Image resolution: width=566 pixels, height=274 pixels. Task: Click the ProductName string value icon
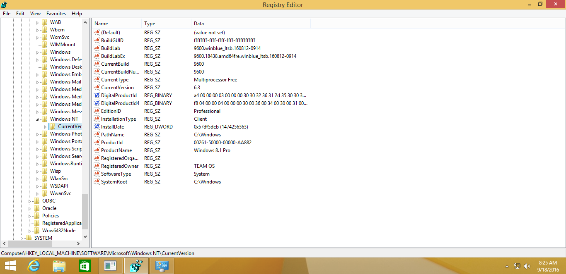[97, 150]
